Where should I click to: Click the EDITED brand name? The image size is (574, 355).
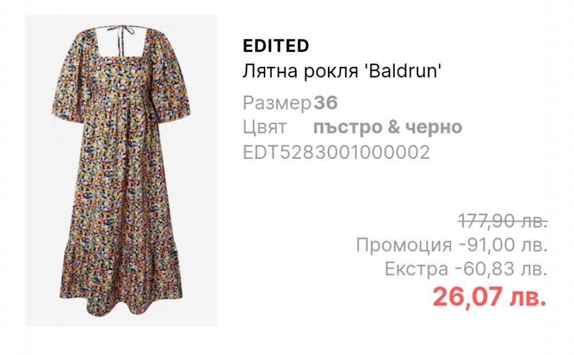point(276,46)
